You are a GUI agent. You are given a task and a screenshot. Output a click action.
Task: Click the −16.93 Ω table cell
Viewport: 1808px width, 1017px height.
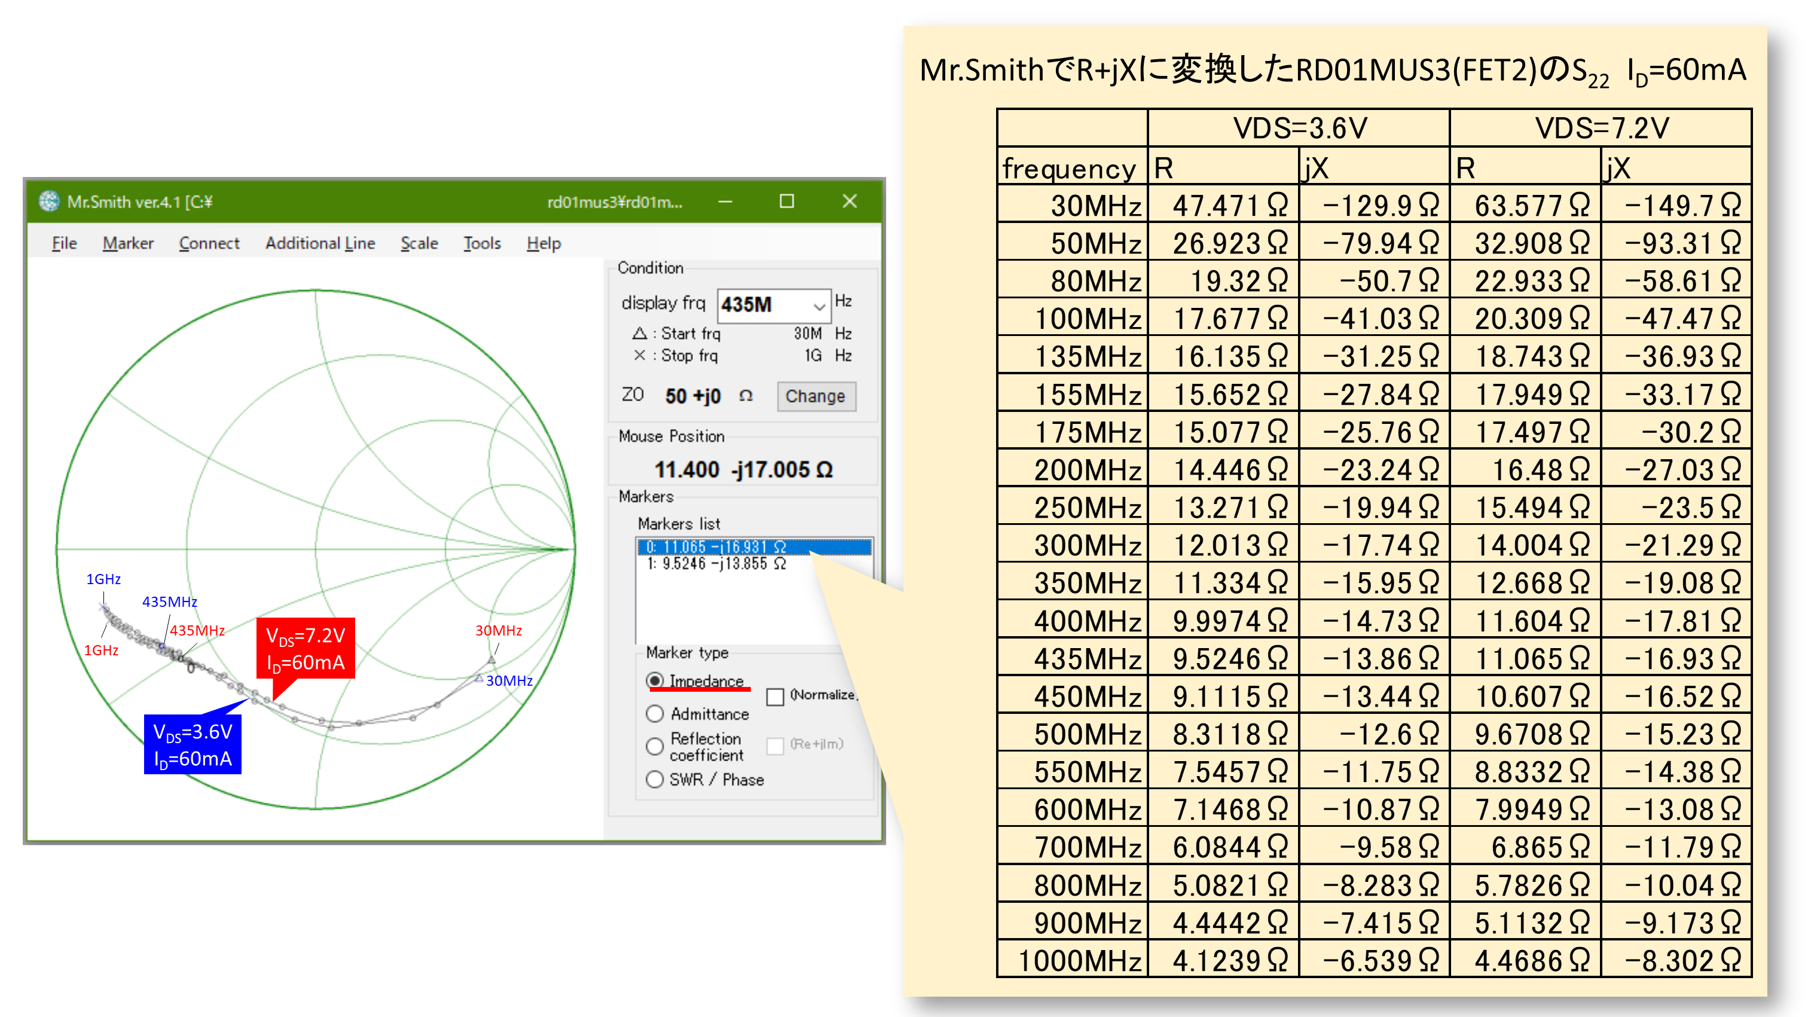(1676, 658)
